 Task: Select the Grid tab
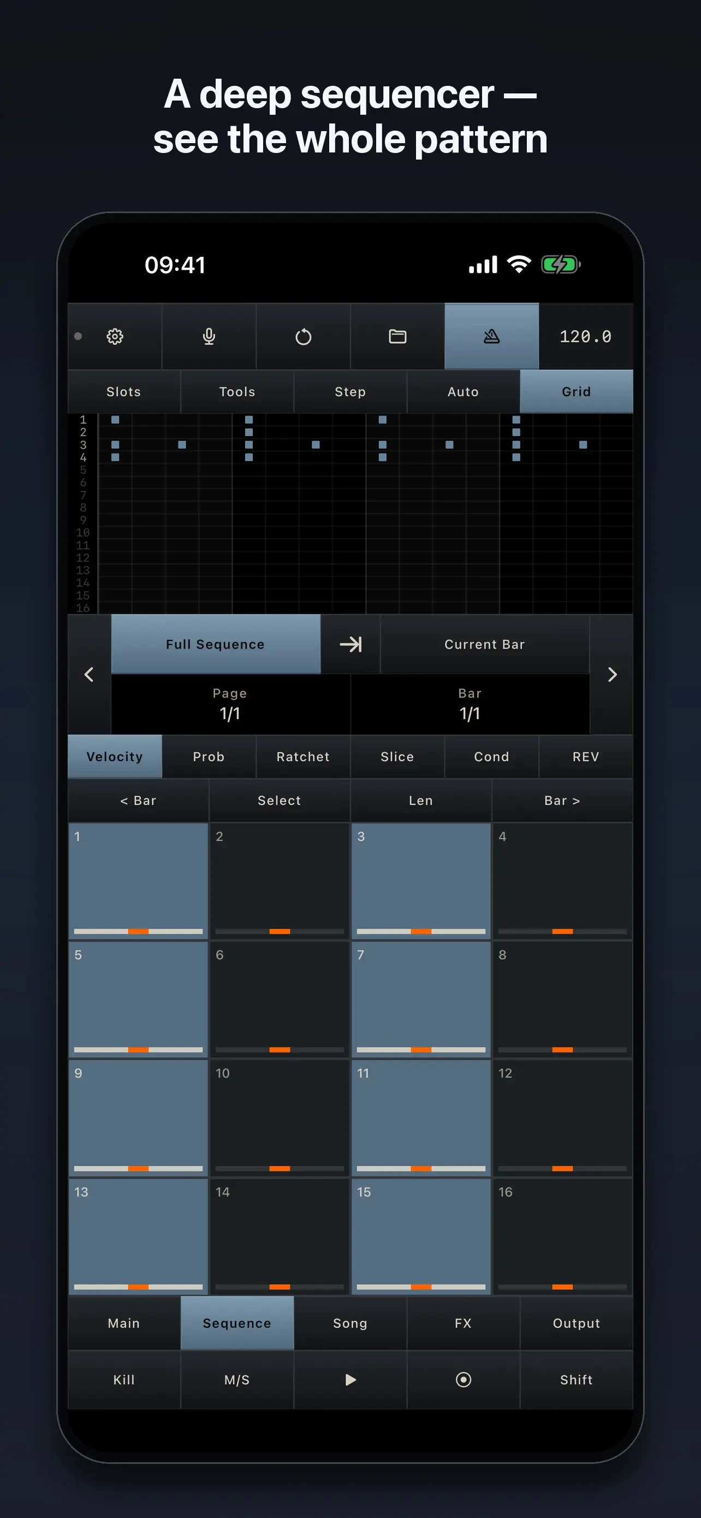[576, 392]
